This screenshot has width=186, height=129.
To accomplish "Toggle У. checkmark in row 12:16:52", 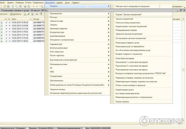I will [6, 32].
